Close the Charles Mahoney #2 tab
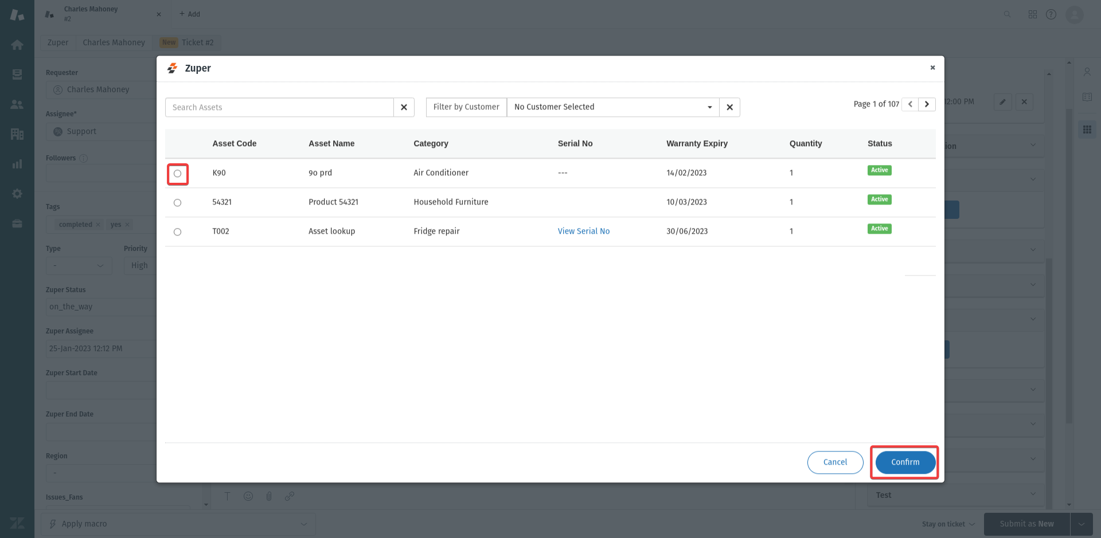This screenshot has height=538, width=1101. [x=159, y=14]
